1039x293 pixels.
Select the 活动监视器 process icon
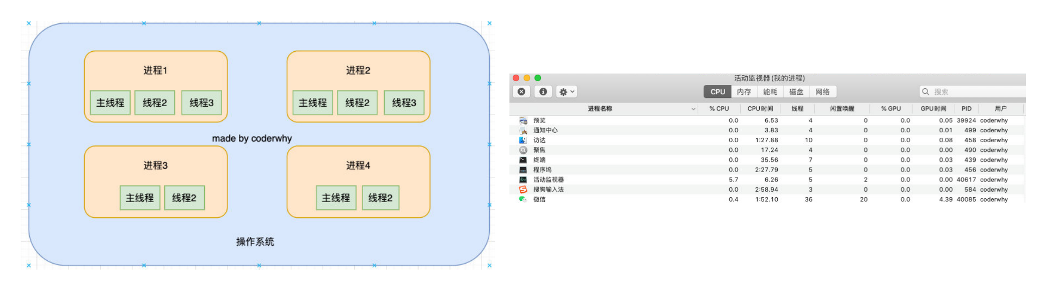pyautogui.click(x=523, y=180)
